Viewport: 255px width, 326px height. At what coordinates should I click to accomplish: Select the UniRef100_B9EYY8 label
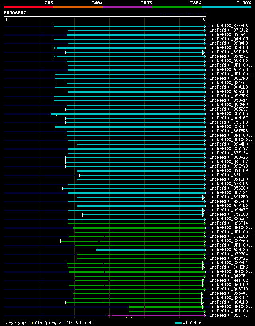coord(229,166)
